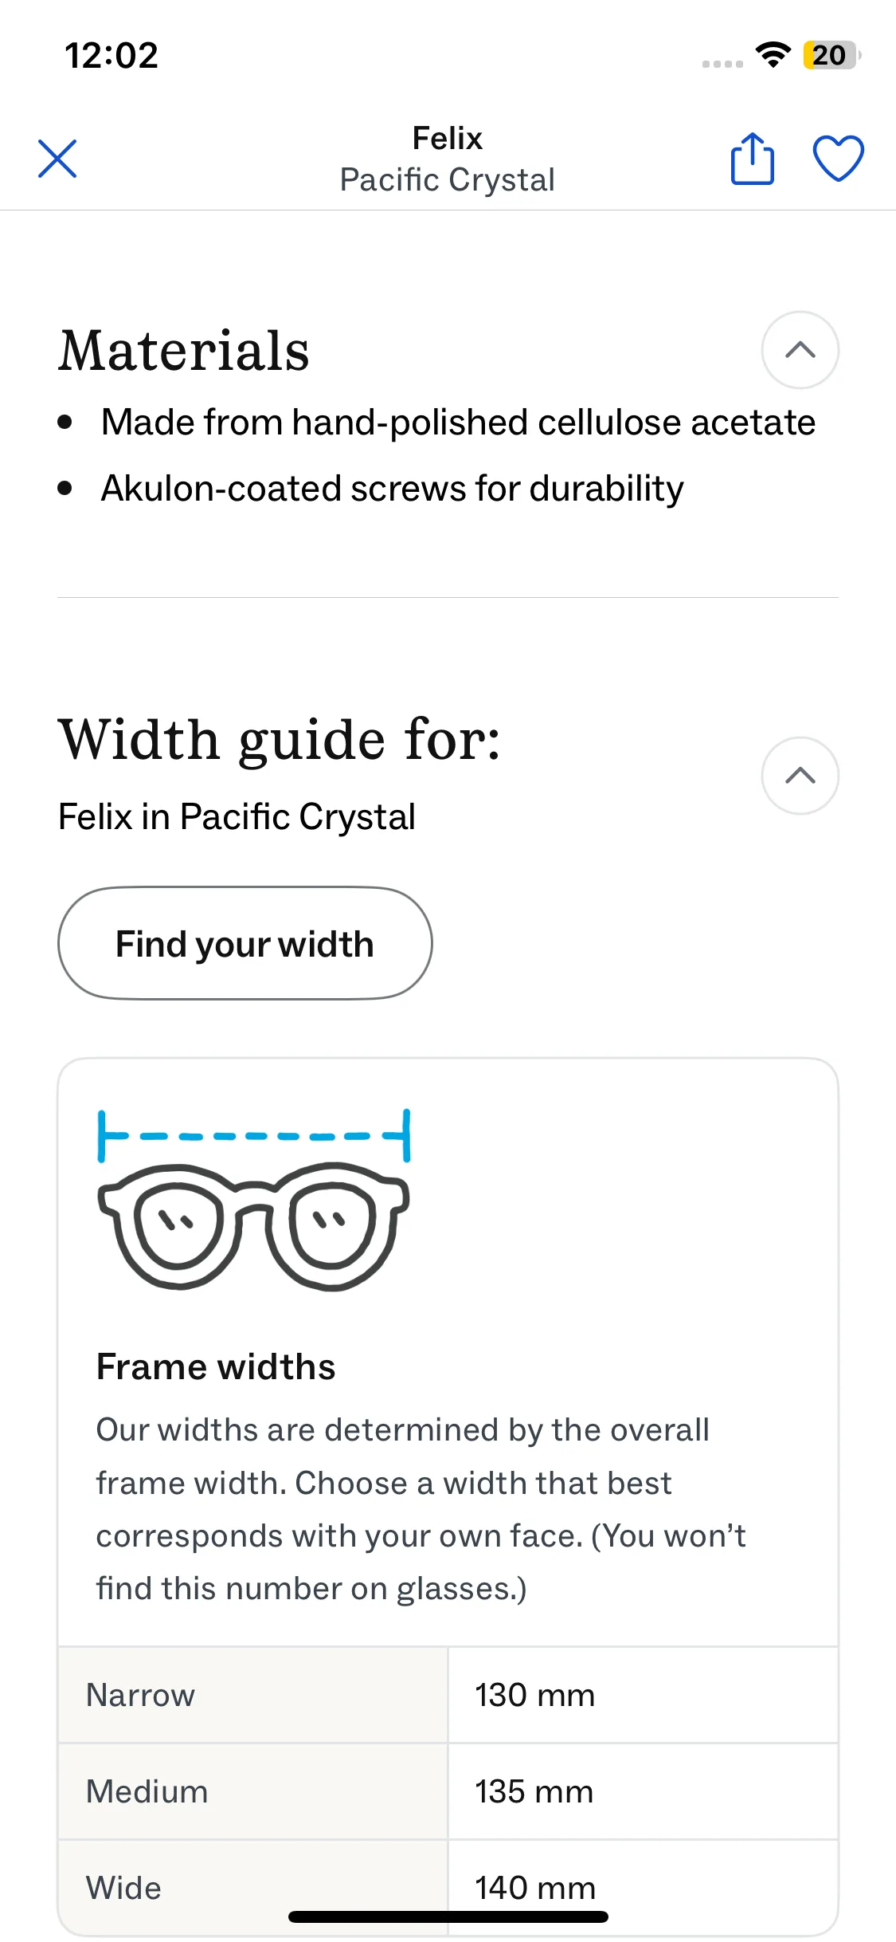Screen dimensions: 896x1942
Task: Tap the Width guide for heading
Action: (280, 740)
